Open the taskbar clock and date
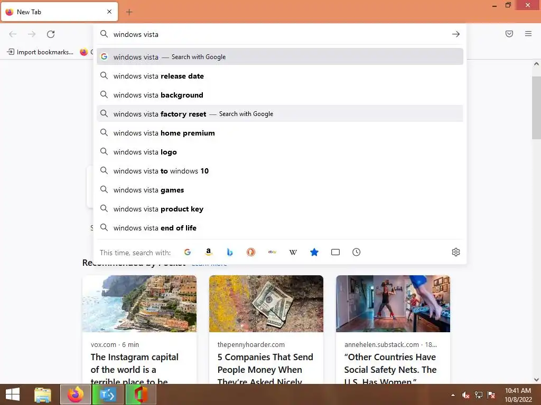The height and width of the screenshot is (405, 541). pyautogui.click(x=518, y=395)
